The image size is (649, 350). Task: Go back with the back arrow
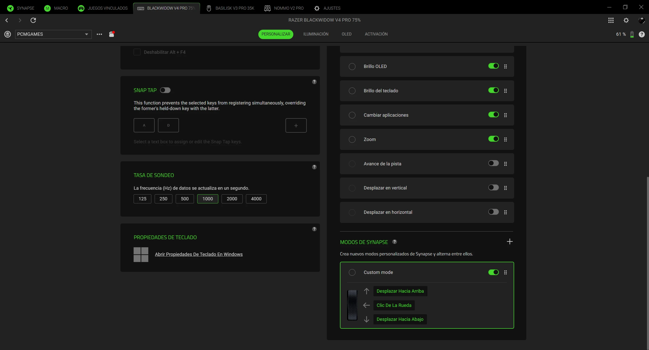(7, 20)
